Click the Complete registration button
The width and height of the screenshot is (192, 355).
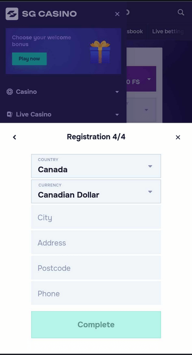(96, 325)
